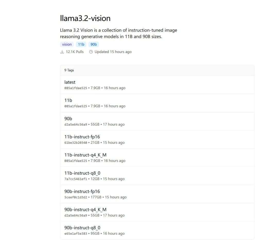Click the 12.1K Pulls text
This screenshot has width=278, height=240.
[x=75, y=52]
